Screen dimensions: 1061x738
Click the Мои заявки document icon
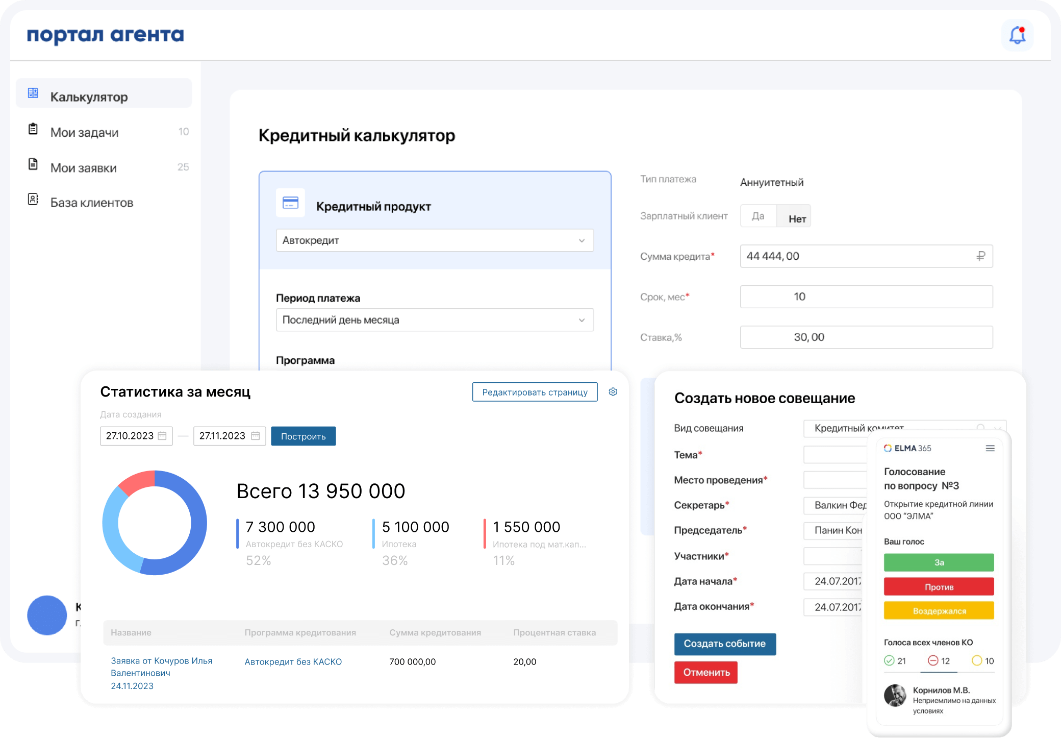(33, 164)
